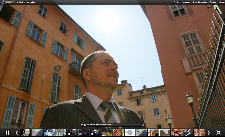Skip to previous track in music player
Viewport: 225px width, 137px height.
tap(82, 125)
